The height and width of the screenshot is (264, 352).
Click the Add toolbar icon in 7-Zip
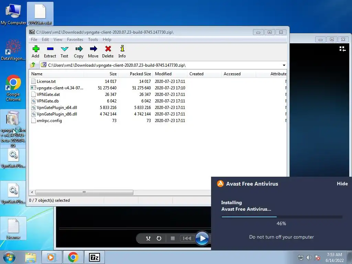[35, 52]
